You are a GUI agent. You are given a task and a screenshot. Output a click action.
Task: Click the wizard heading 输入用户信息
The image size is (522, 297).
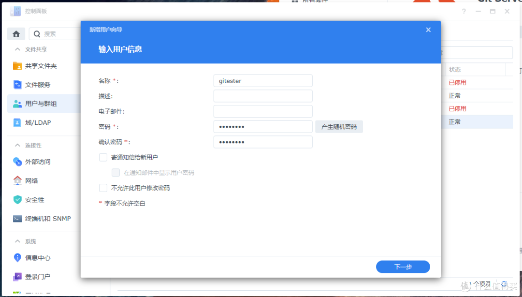coord(120,49)
